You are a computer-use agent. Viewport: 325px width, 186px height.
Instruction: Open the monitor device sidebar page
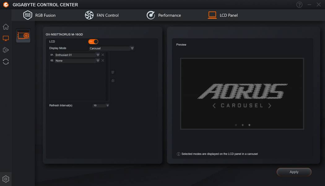pyautogui.click(x=6, y=38)
